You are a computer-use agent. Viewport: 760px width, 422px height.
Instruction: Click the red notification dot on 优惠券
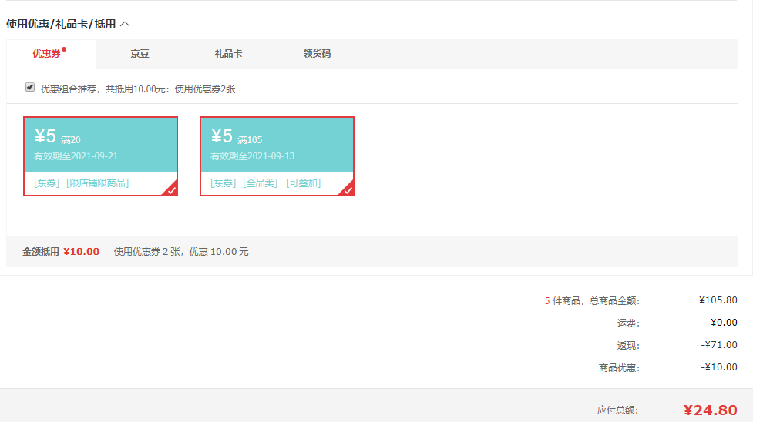(x=64, y=49)
